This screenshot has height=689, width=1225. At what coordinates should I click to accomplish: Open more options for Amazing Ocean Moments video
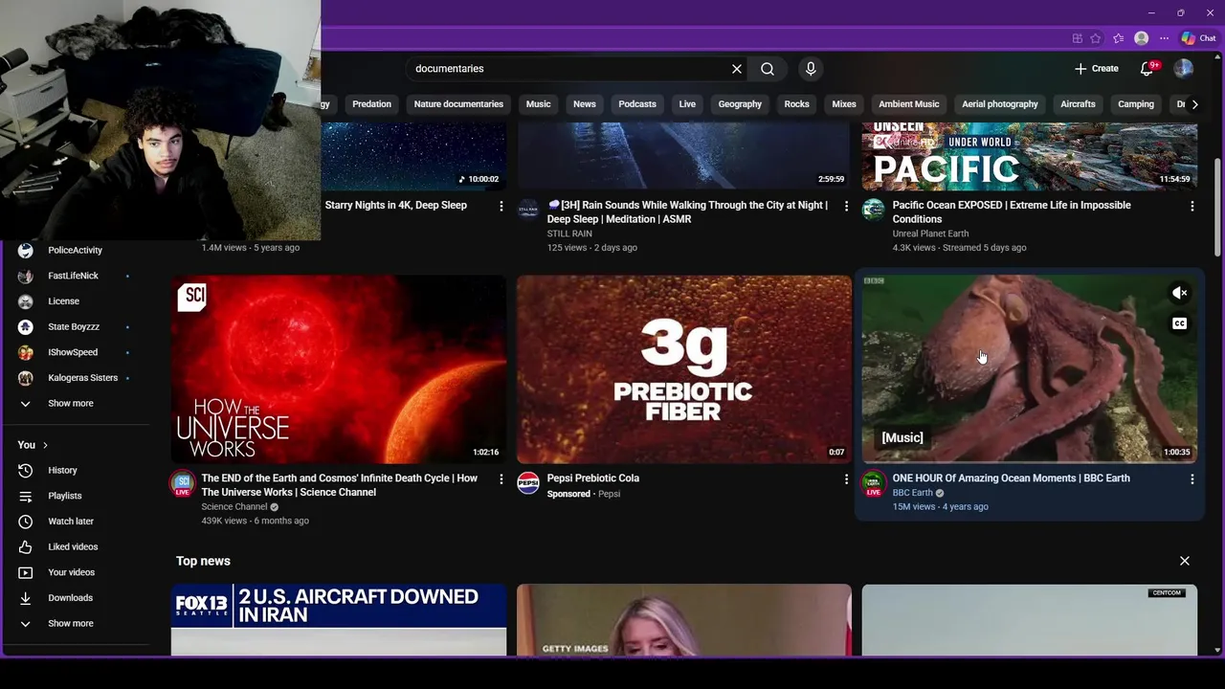click(x=1192, y=478)
